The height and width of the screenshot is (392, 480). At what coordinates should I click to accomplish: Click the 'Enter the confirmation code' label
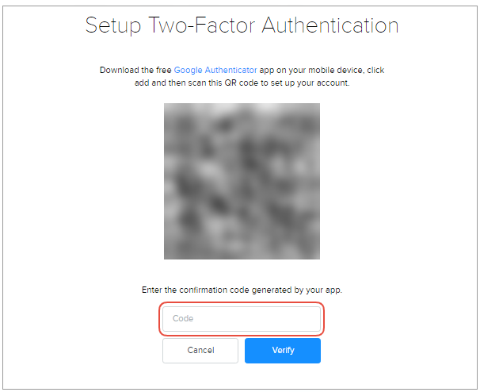[242, 290]
